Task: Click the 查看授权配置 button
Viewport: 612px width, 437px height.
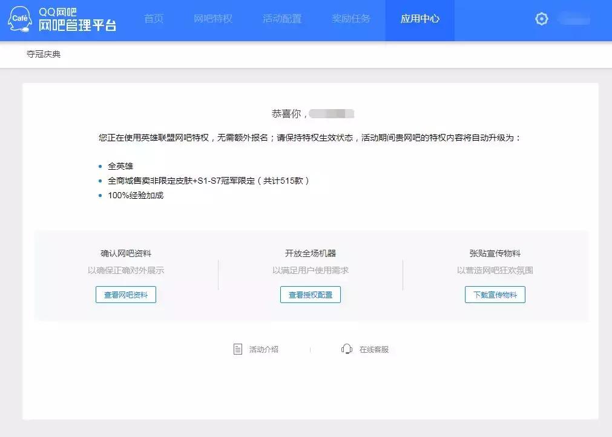Action: [x=310, y=295]
